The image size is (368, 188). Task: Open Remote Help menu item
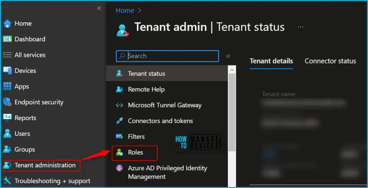[167, 89]
